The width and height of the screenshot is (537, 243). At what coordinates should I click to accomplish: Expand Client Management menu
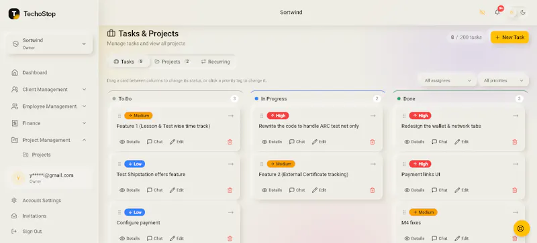tap(49, 90)
